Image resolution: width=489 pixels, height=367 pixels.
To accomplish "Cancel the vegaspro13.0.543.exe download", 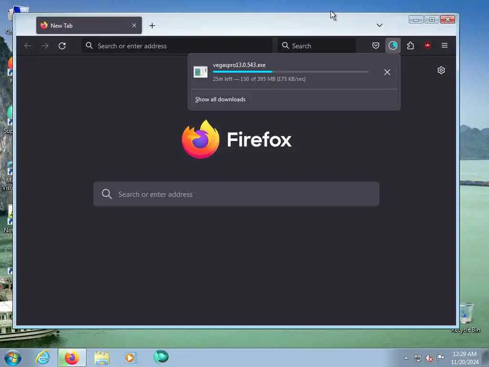I will coord(387,73).
